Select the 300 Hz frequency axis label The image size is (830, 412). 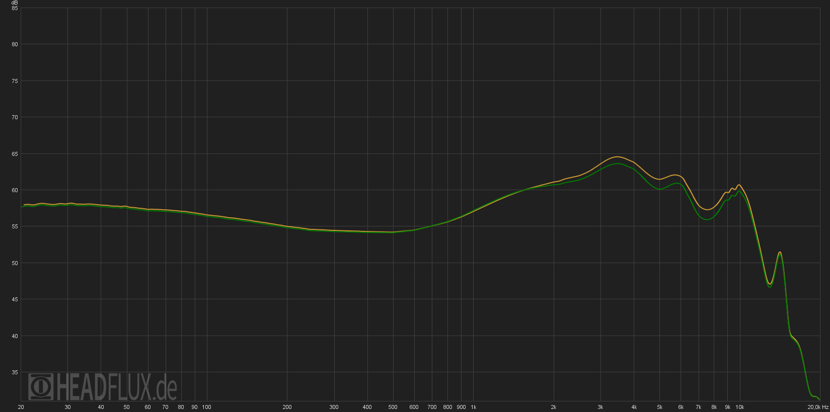coord(334,407)
